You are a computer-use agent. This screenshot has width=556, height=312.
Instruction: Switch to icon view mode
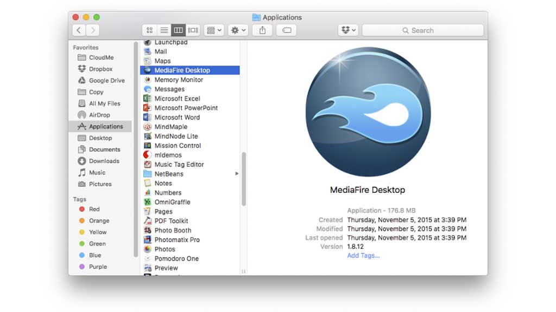click(149, 30)
